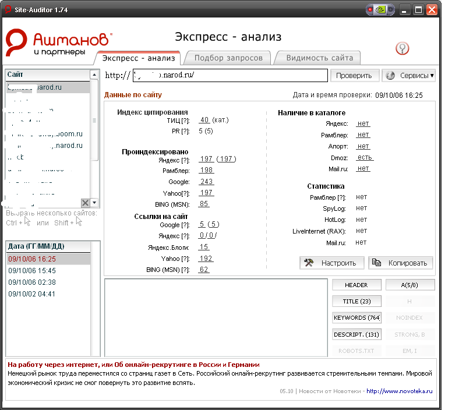466x410 pixels.
Task: Click the Yandex indexed count 197
Action: tap(206, 159)
